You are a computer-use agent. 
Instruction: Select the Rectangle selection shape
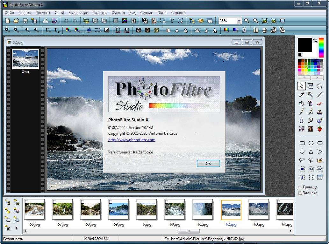302,143
